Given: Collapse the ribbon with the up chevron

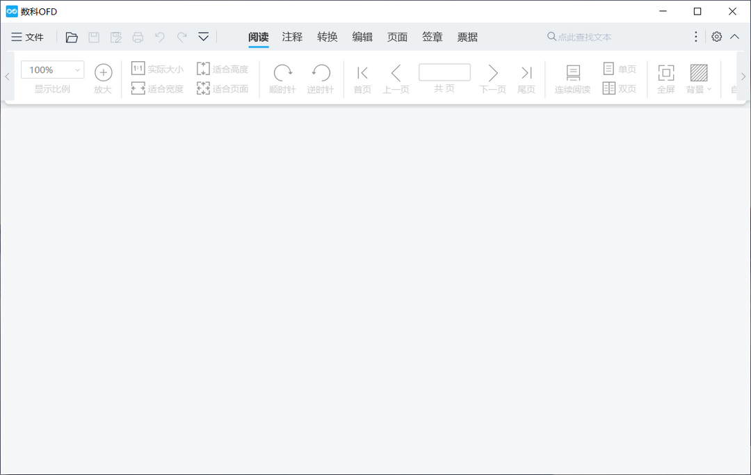Looking at the screenshot, I should tap(735, 37).
